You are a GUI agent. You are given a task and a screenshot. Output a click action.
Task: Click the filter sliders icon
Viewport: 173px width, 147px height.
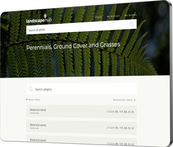[27, 100]
